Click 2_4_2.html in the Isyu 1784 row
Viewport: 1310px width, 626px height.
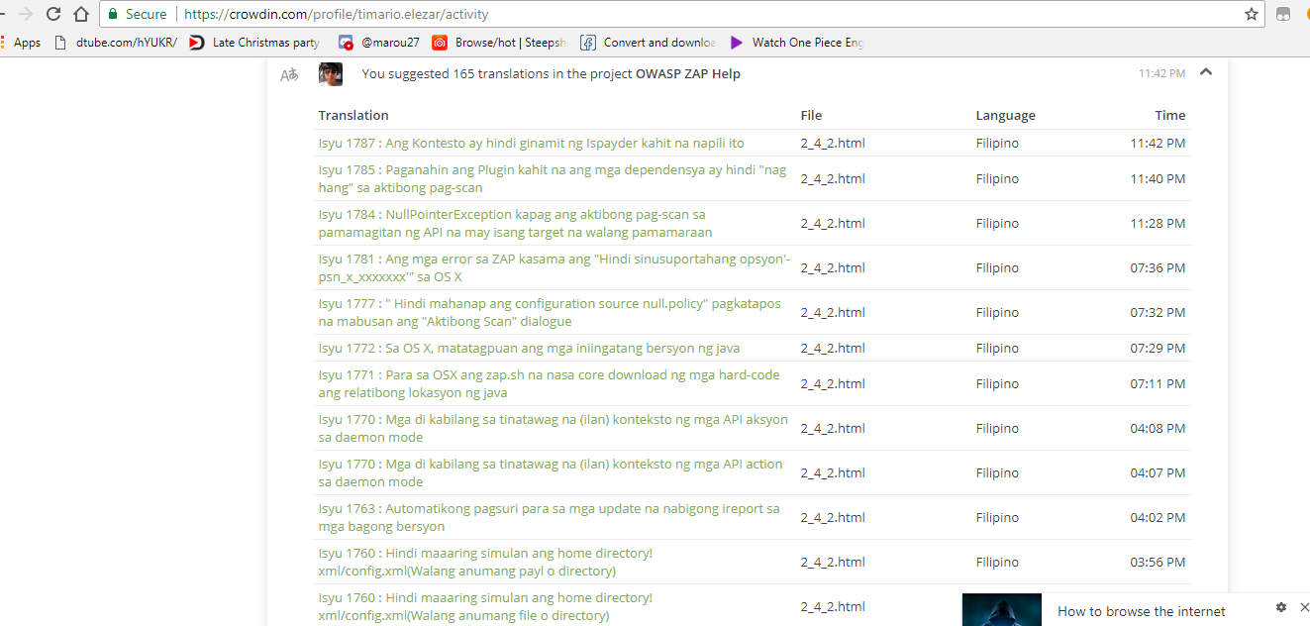pos(833,223)
